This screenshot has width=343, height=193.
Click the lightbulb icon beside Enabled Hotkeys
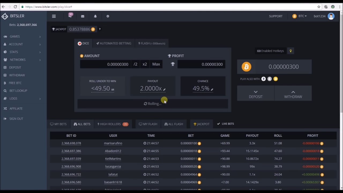290,51
